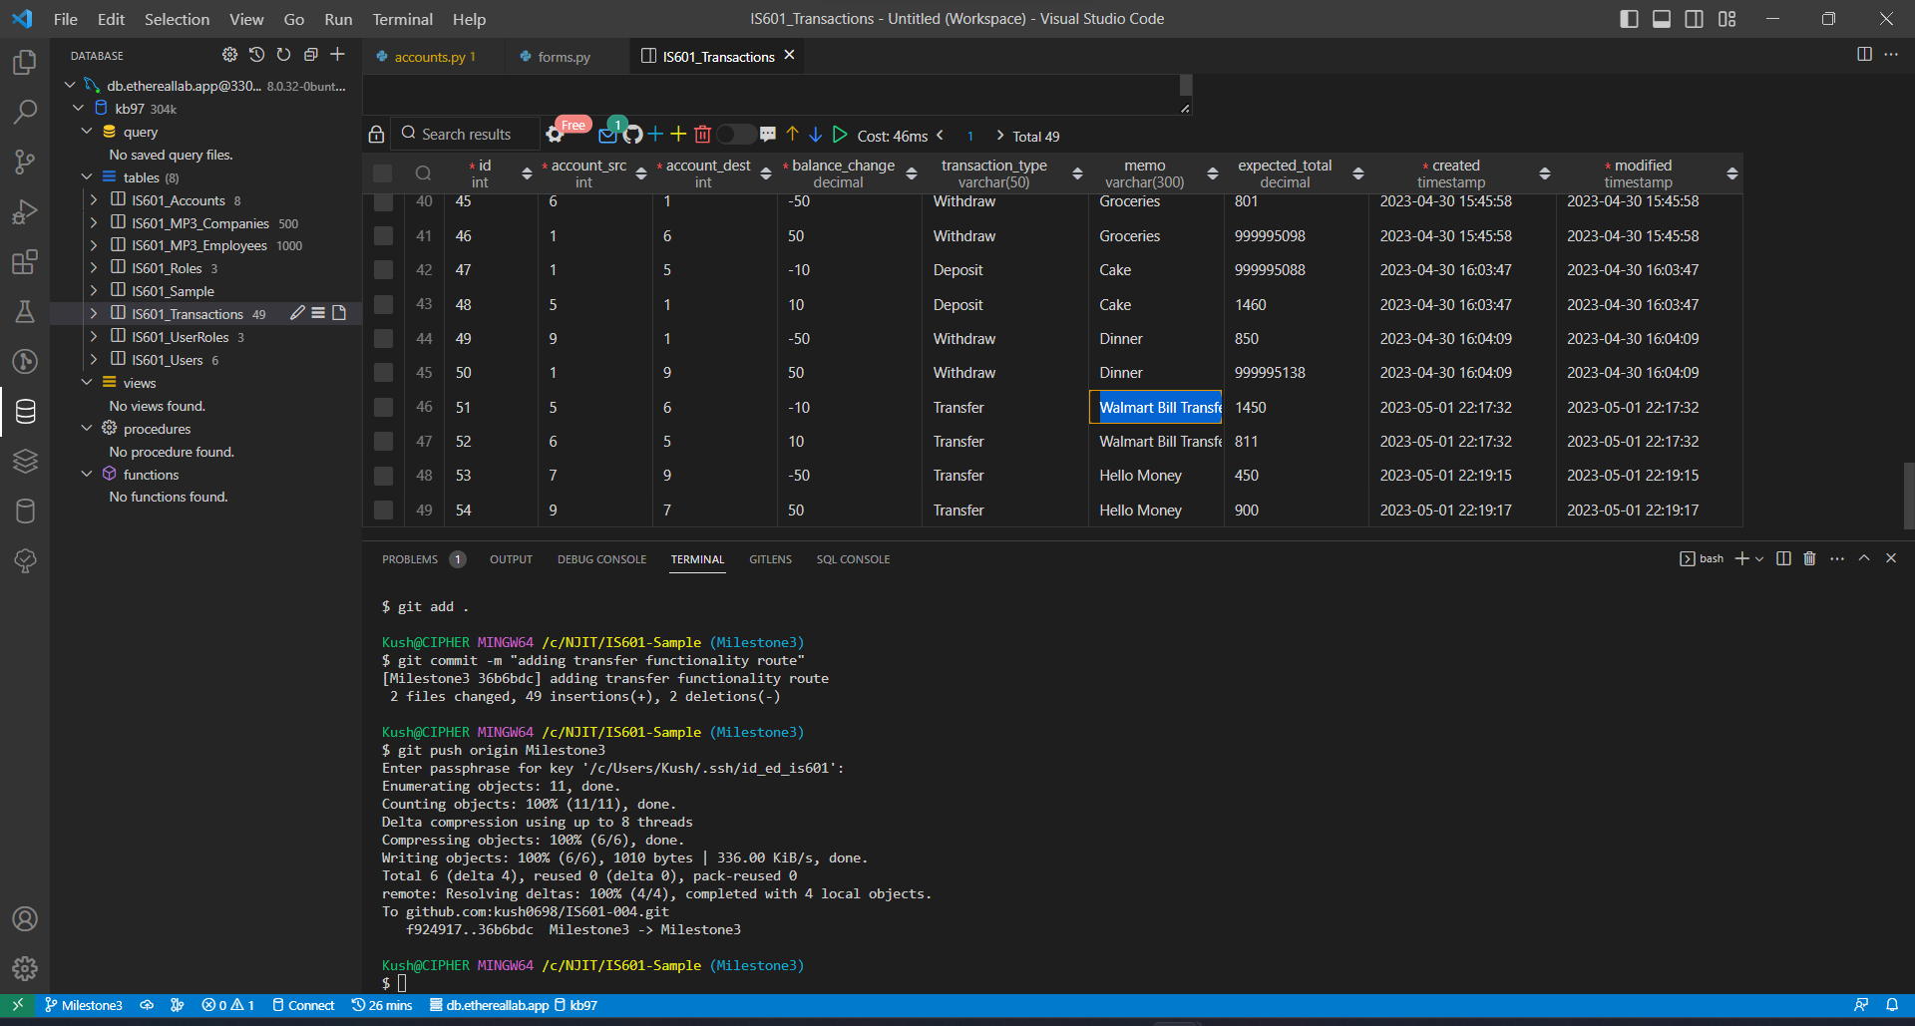Edit IS601_Transactions using the pencil icon
Image resolution: width=1915 pixels, height=1026 pixels.
click(x=296, y=312)
